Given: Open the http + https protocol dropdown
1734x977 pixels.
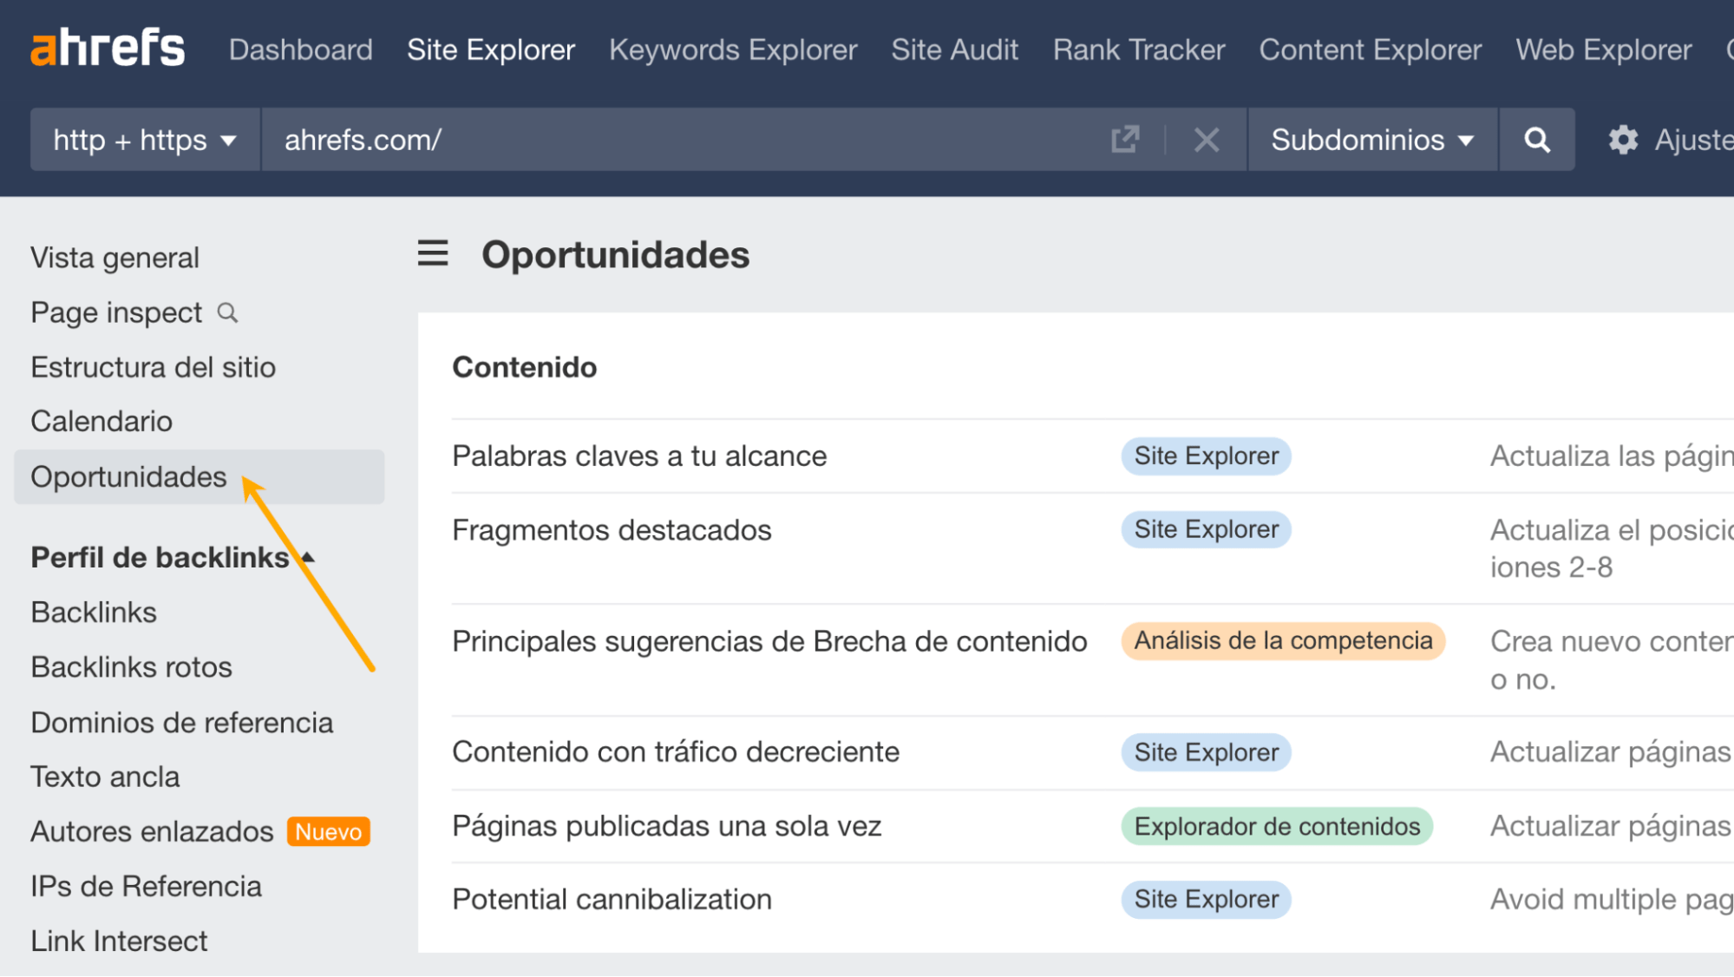Looking at the screenshot, I should point(145,139).
